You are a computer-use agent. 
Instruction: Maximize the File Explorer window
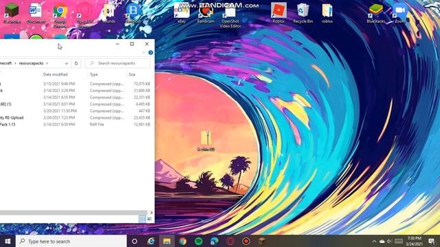132,44
